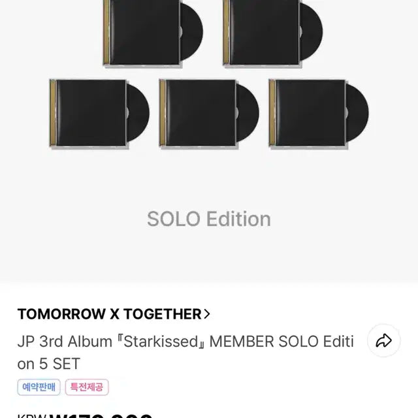The width and height of the screenshot is (418, 418).
Task: Tap the share arrow icon
Action: [383, 340]
